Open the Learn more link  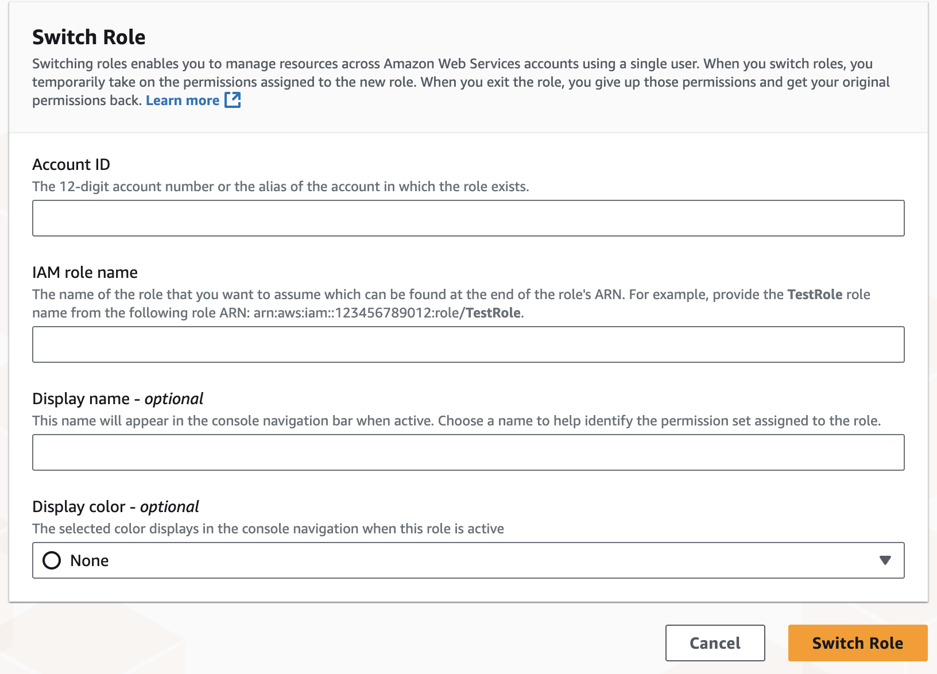pos(183,100)
